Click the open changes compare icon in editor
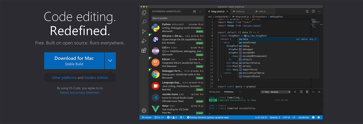Viewport: 363px width, 124px height. pyautogui.click(x=307, y=11)
